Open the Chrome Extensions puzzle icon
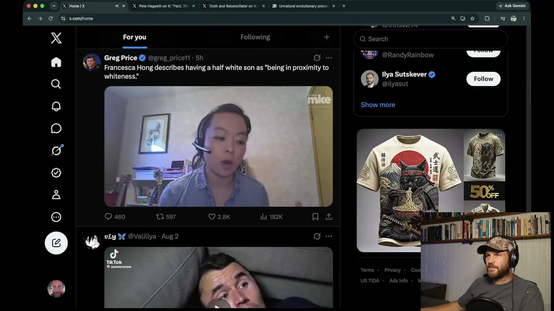 pyautogui.click(x=487, y=19)
